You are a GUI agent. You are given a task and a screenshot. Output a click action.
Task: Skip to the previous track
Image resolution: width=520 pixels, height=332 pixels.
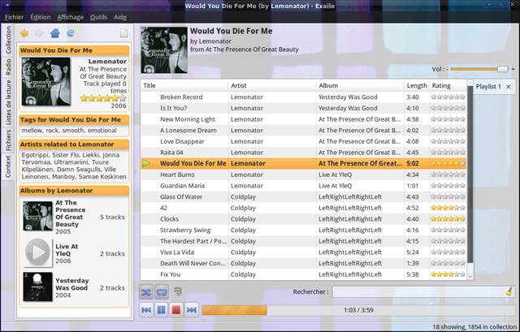click(146, 310)
